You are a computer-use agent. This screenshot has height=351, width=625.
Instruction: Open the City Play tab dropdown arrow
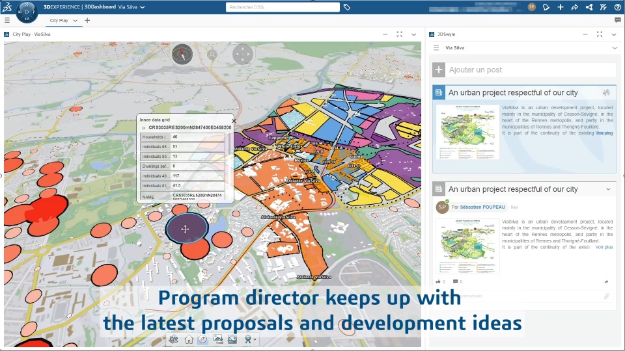tap(75, 20)
